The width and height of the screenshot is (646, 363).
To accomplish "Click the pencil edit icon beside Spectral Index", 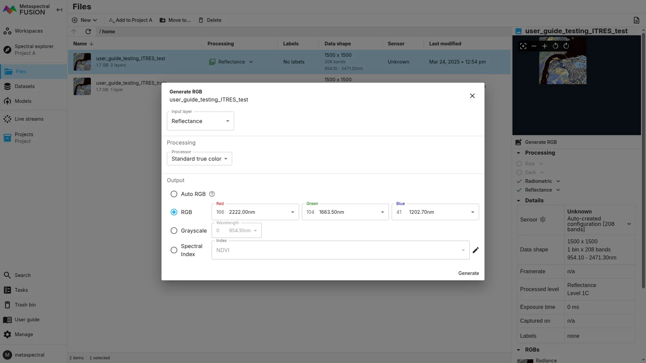I will 475,250.
